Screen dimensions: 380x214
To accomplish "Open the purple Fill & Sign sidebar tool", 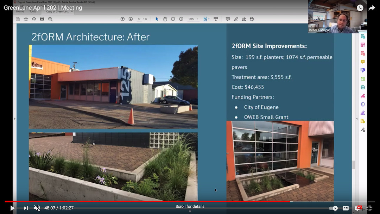I will point(363,113).
